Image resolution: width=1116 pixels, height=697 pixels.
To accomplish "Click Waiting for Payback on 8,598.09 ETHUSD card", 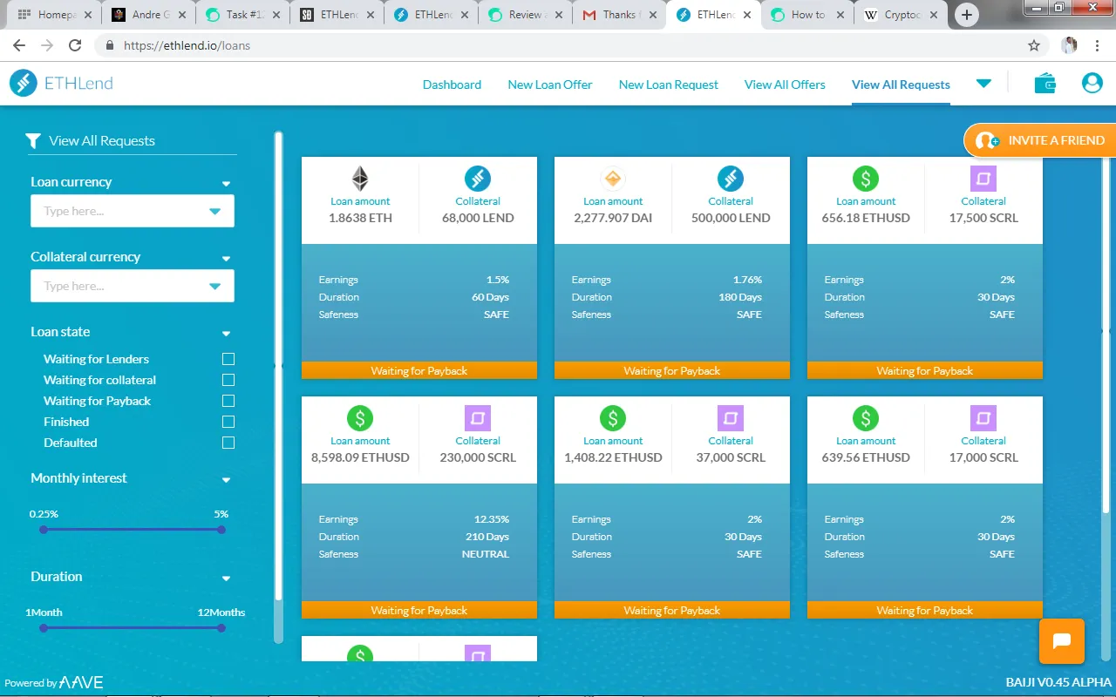I will 419,610.
